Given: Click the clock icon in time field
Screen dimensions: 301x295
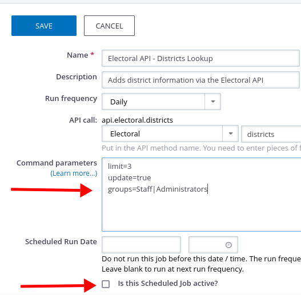Looking at the screenshot, I should coord(228,245).
